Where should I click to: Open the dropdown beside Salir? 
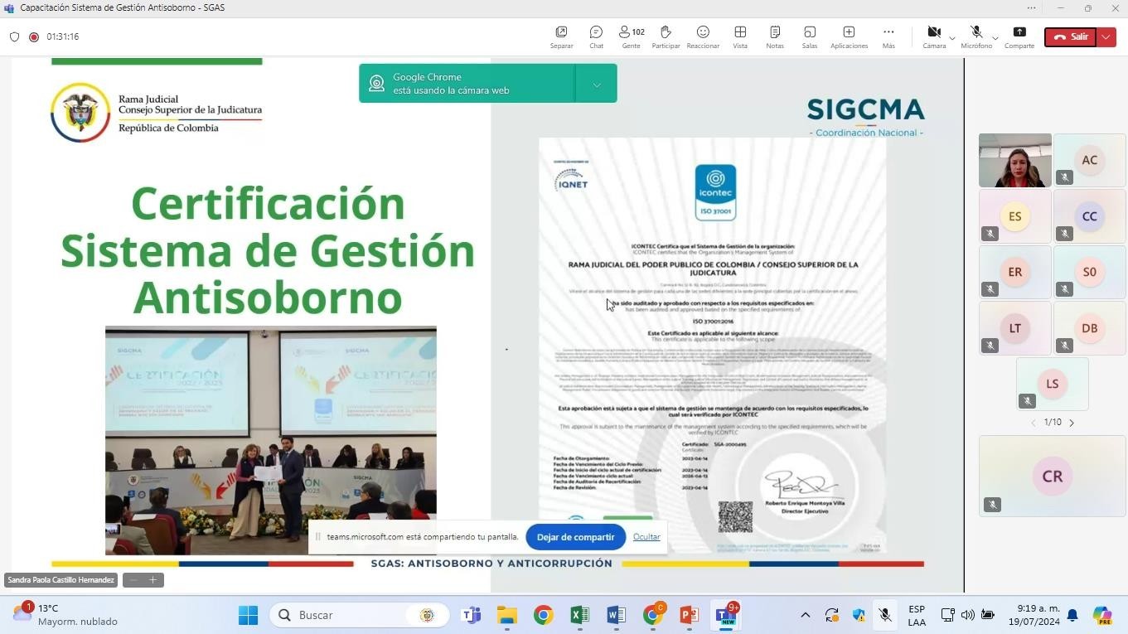1106,36
